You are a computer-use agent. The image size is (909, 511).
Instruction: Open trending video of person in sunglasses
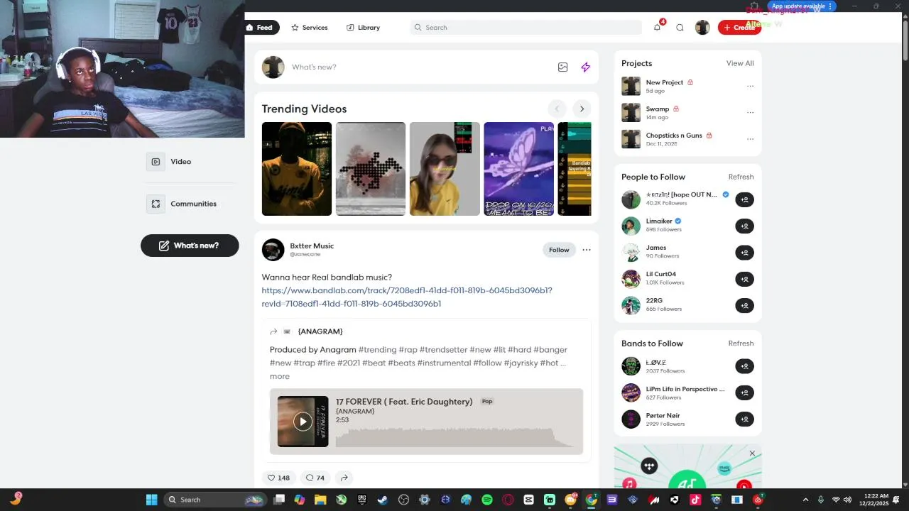445,169
